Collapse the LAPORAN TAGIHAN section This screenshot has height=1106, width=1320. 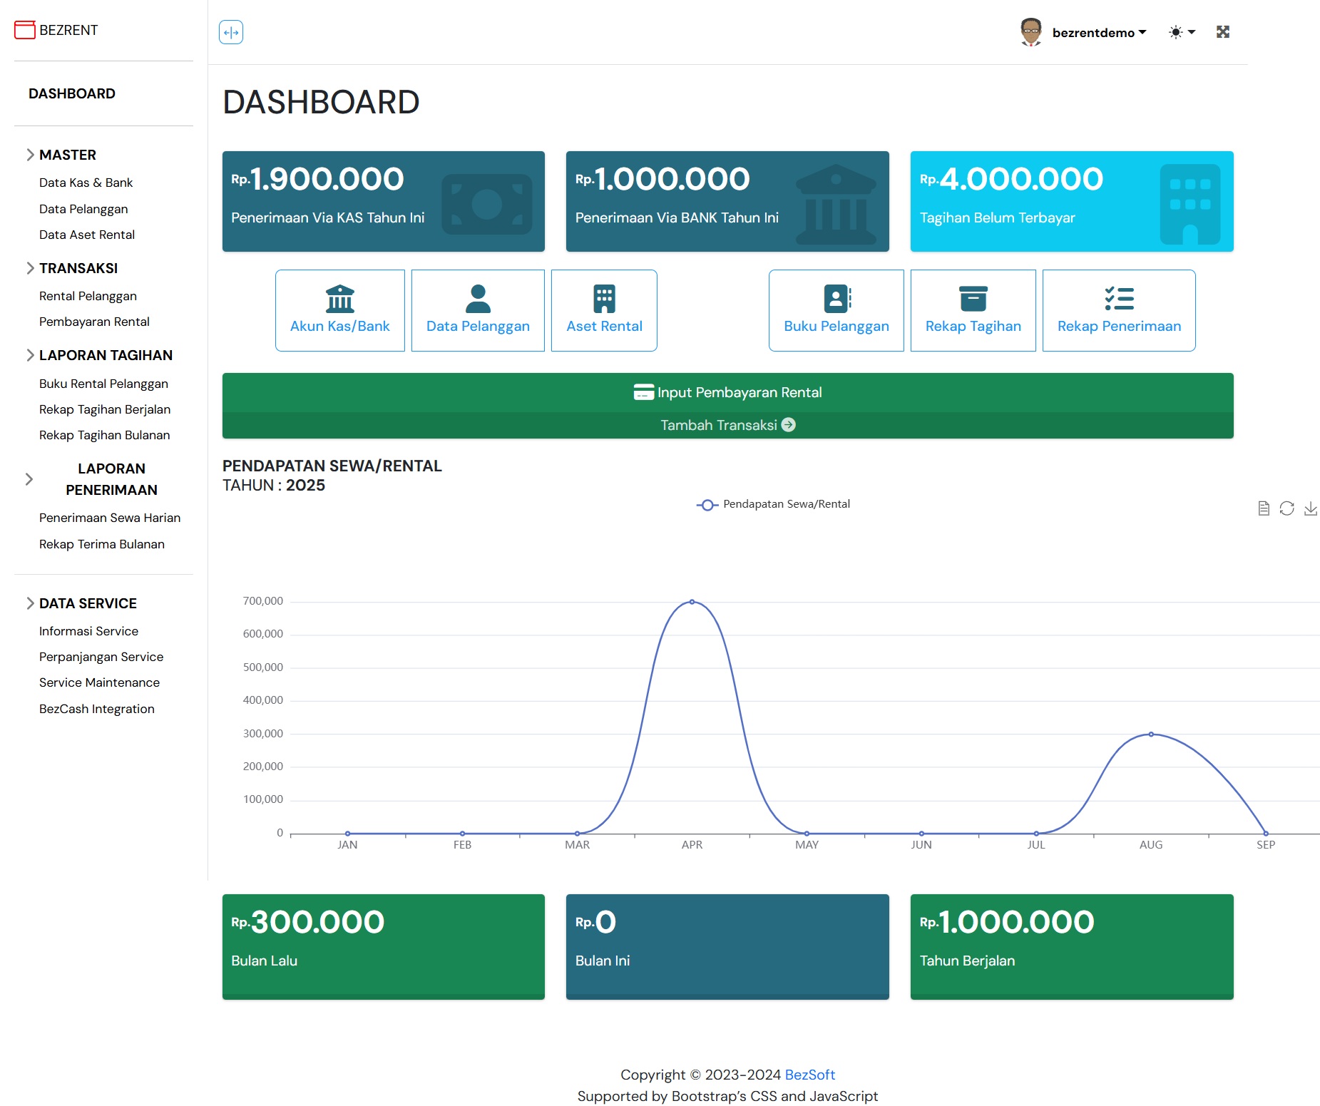[105, 355]
